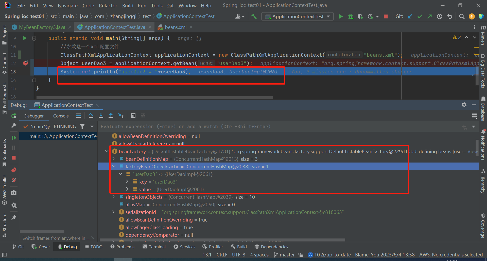Open the Navigate menu
Image resolution: width=487 pixels, height=261 pixels.
67,6
